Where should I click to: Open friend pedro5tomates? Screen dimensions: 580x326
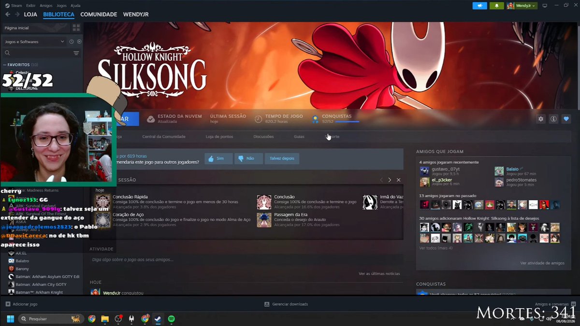coord(521,180)
